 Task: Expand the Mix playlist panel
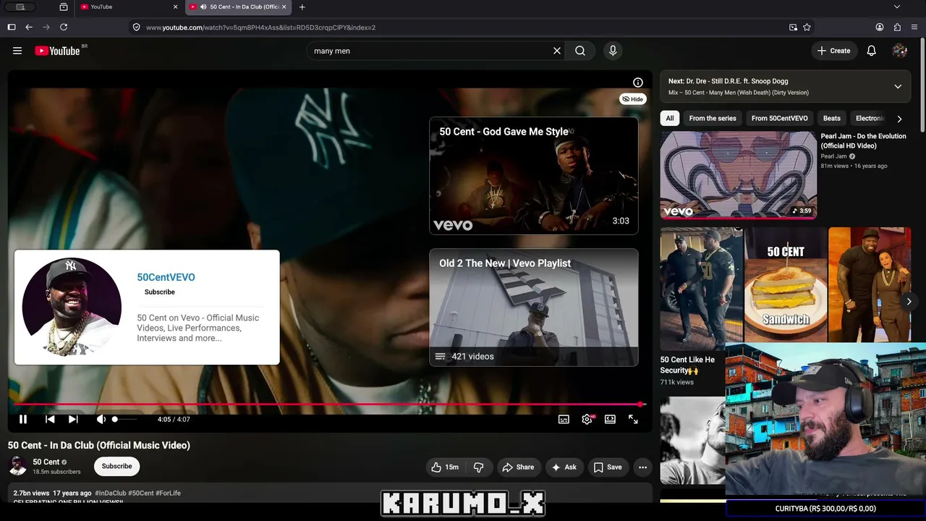click(898, 86)
